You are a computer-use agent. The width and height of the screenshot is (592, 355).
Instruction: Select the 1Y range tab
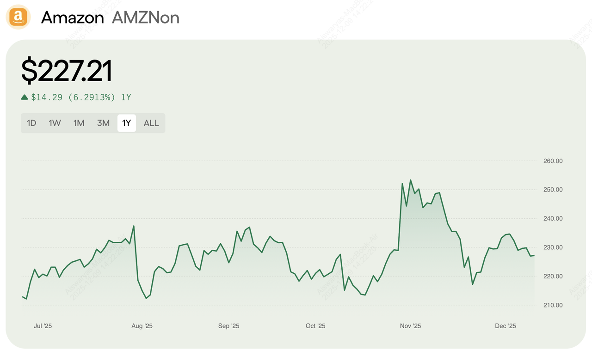point(127,123)
